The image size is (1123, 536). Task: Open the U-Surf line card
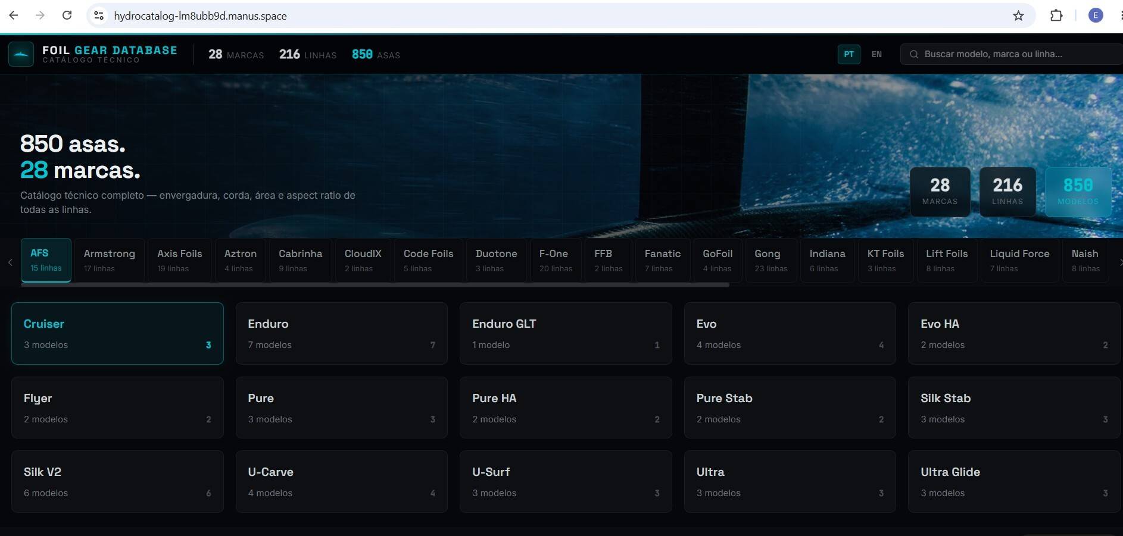click(566, 481)
